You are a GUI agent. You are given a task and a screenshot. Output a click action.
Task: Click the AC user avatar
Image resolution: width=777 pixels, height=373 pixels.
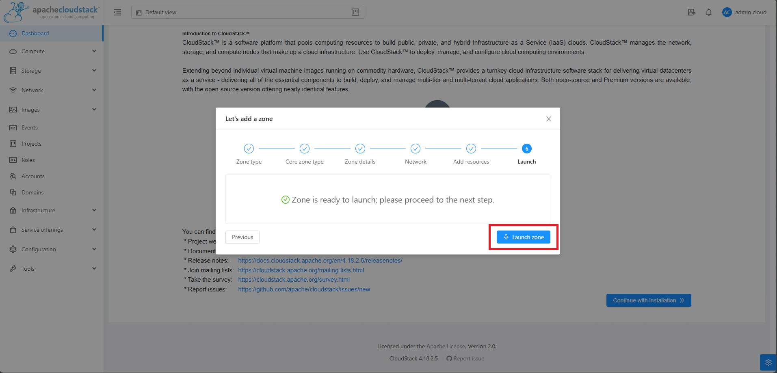tap(727, 12)
